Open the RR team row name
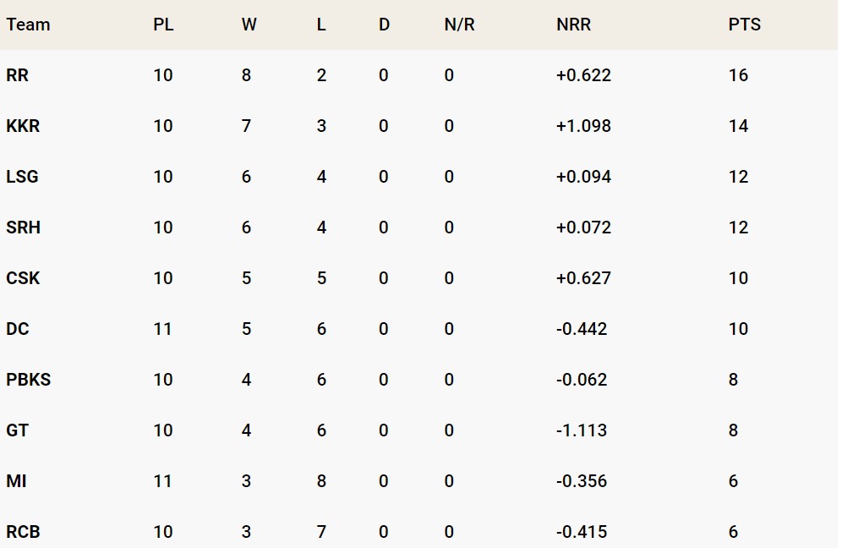 (17, 75)
